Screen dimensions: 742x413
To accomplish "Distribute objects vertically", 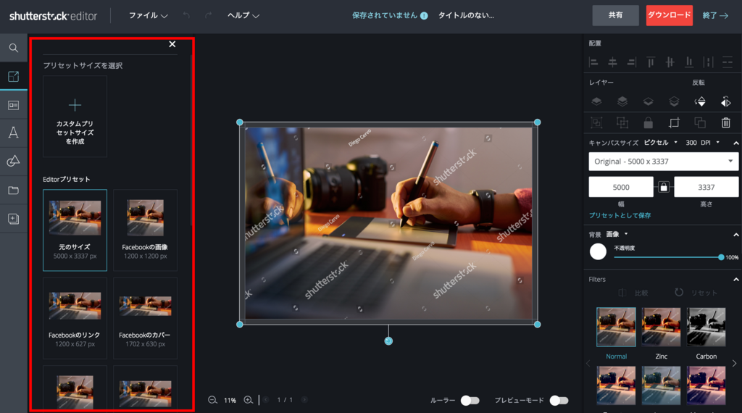I will (728, 62).
